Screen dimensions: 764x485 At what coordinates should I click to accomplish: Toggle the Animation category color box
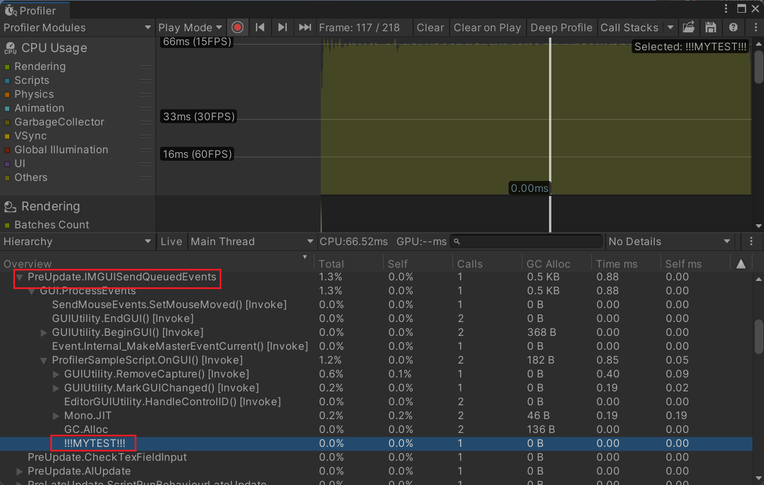[x=7, y=109]
